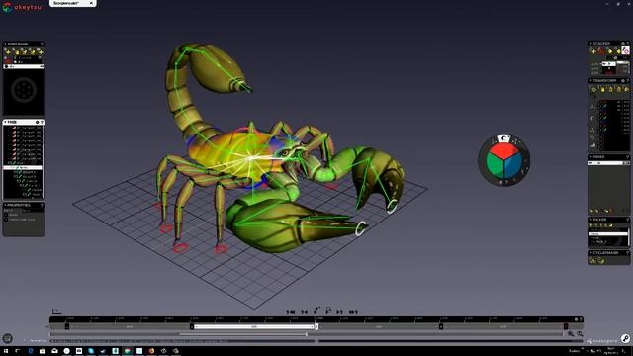The image size is (633, 356).
Task: Select the translate axes icon in the Transform panel
Action: [x=592, y=106]
